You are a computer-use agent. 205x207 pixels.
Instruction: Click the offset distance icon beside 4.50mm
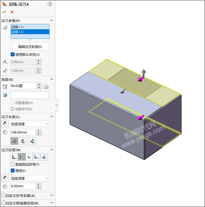tap(5, 186)
